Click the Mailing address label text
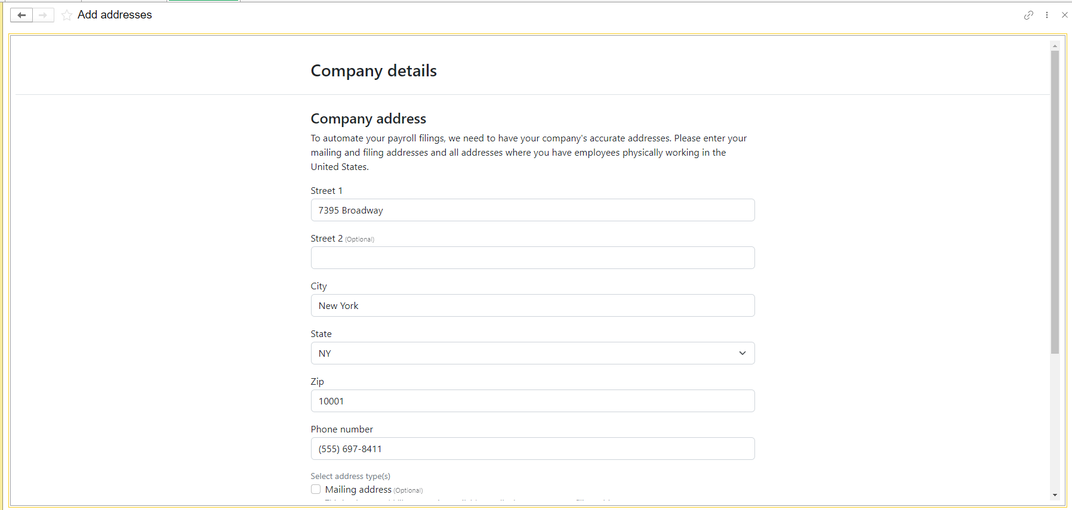This screenshot has width=1072, height=510. [x=358, y=489]
